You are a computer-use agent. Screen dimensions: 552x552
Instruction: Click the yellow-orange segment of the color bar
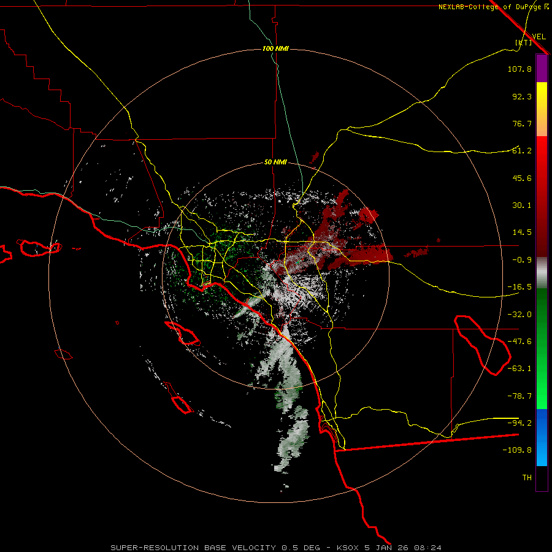[x=542, y=110]
